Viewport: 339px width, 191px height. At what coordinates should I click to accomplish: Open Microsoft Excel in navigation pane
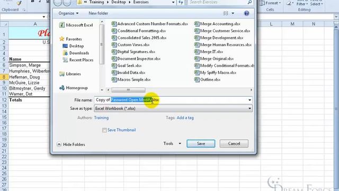(76, 25)
